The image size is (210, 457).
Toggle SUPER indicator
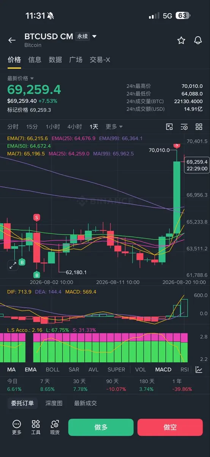tap(116, 369)
